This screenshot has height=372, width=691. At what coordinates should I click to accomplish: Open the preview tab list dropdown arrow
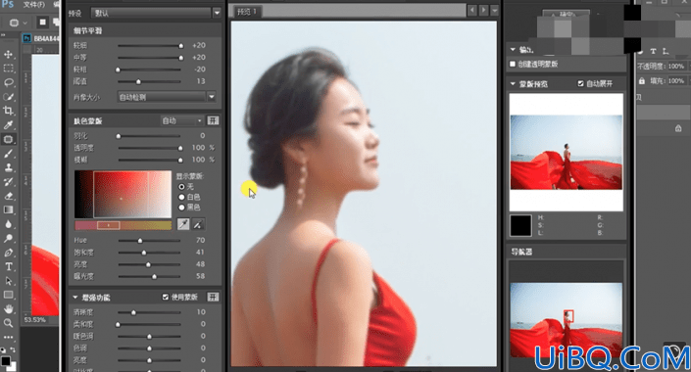[495, 10]
